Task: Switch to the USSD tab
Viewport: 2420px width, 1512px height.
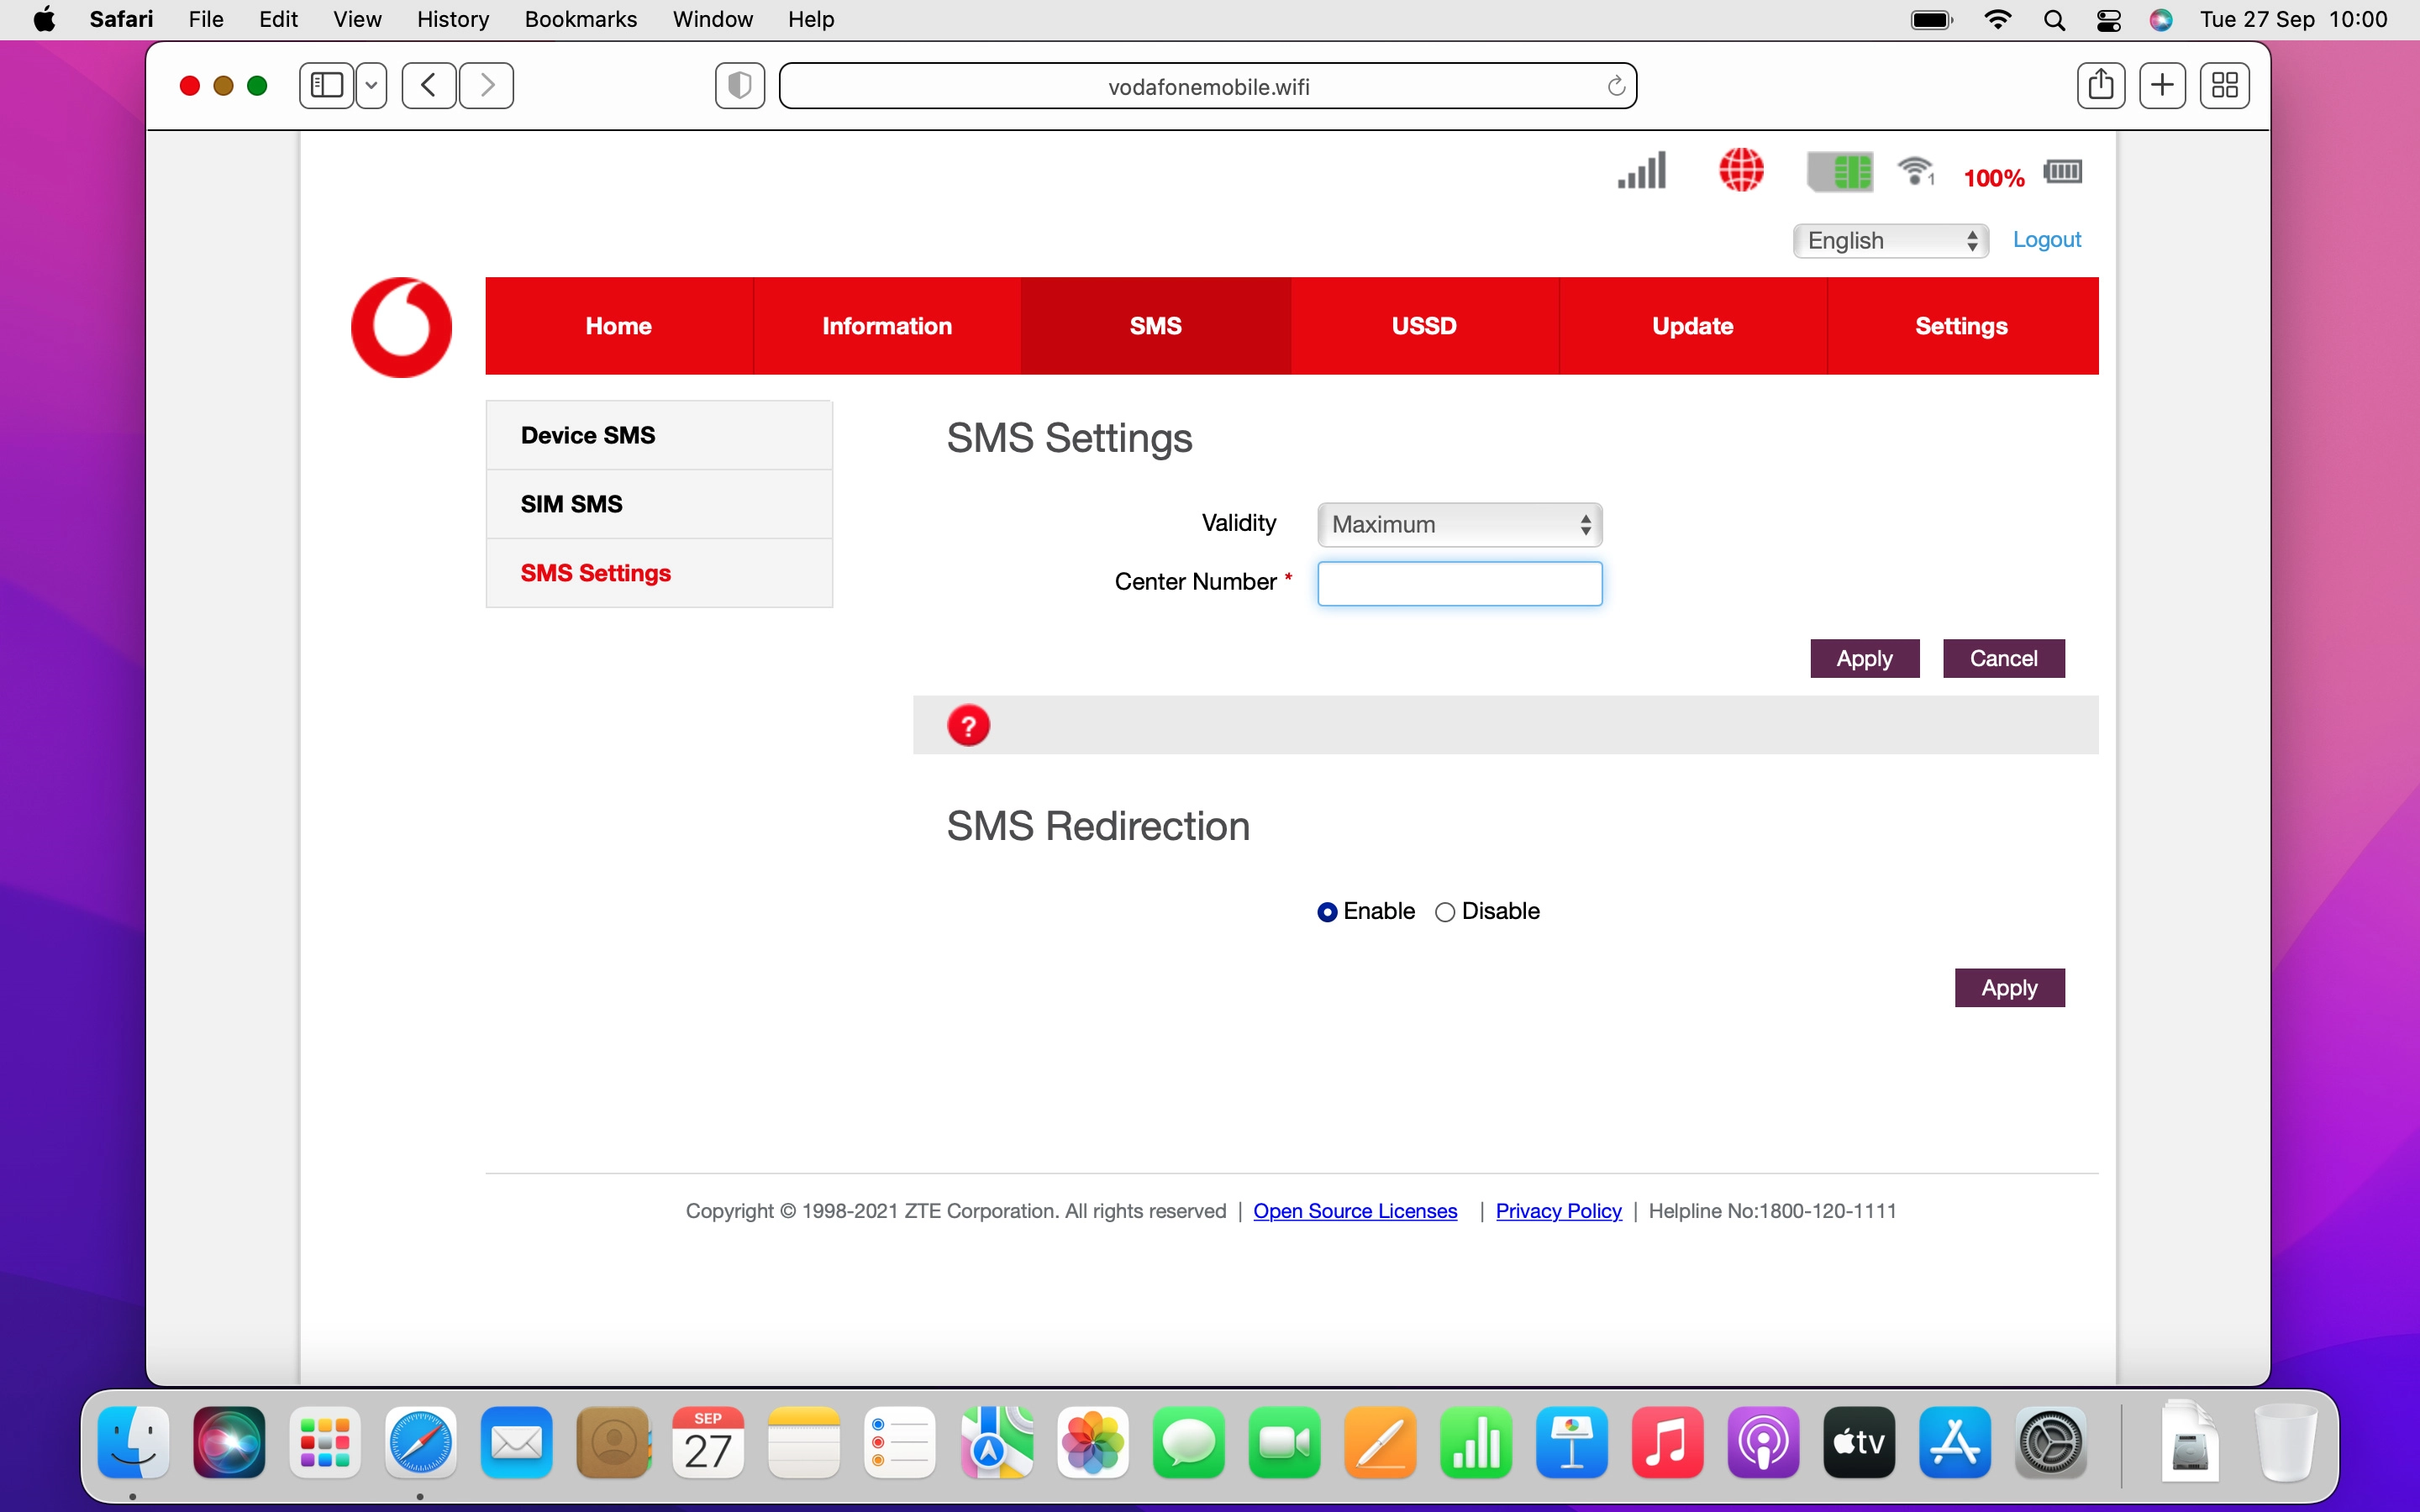Action: pos(1423,325)
